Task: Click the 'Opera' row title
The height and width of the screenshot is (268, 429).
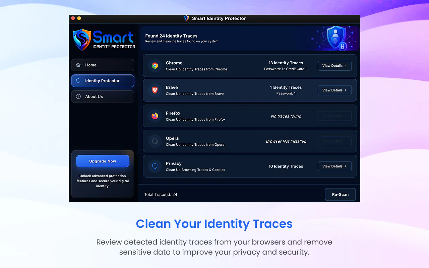Action: [172, 138]
